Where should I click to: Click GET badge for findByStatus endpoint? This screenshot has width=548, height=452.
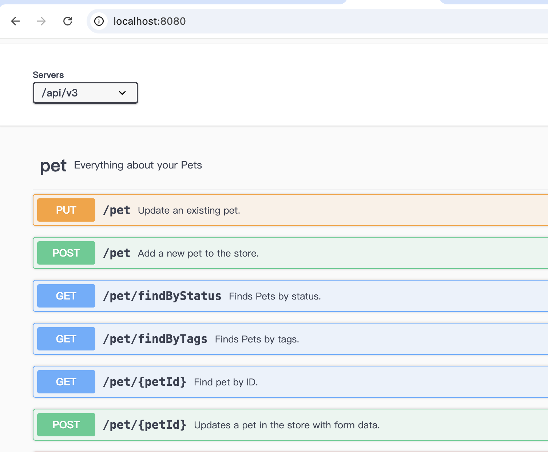[66, 296]
